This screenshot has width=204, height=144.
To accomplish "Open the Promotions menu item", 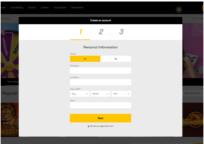I will [77, 7].
